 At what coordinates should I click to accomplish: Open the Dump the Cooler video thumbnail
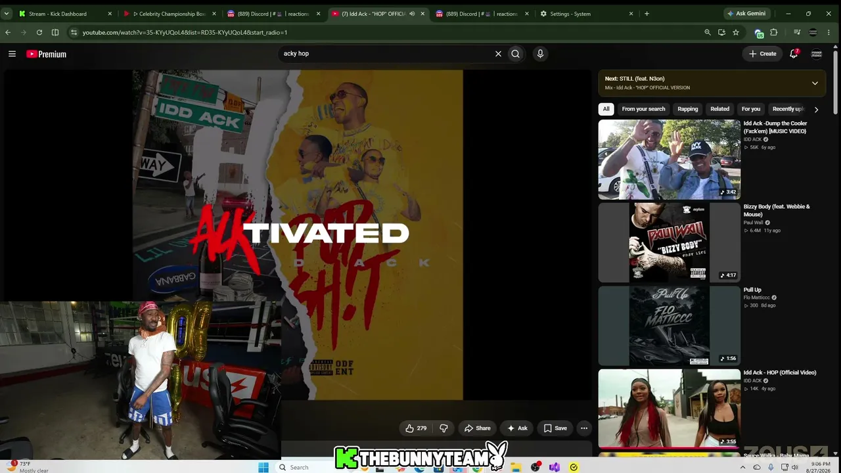(670, 160)
